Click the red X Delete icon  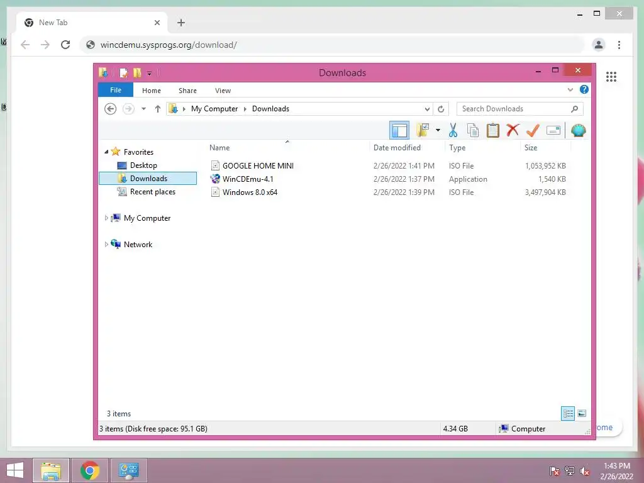[513, 131]
